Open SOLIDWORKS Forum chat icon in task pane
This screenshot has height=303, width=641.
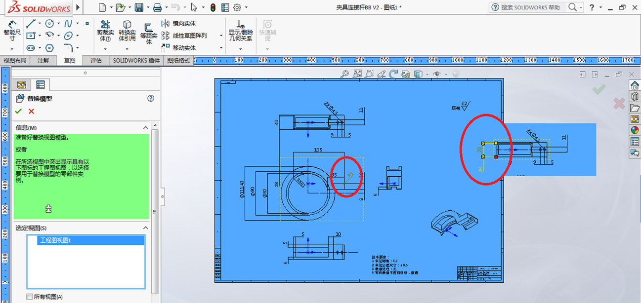(x=635, y=153)
